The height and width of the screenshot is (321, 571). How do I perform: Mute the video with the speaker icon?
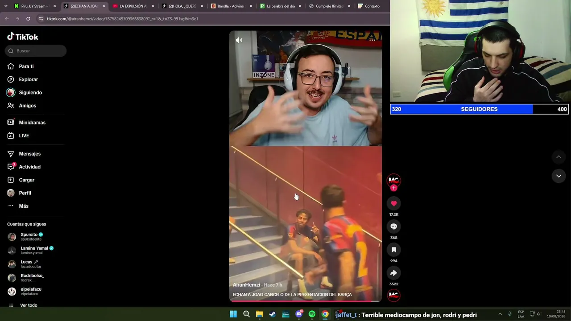point(239,40)
